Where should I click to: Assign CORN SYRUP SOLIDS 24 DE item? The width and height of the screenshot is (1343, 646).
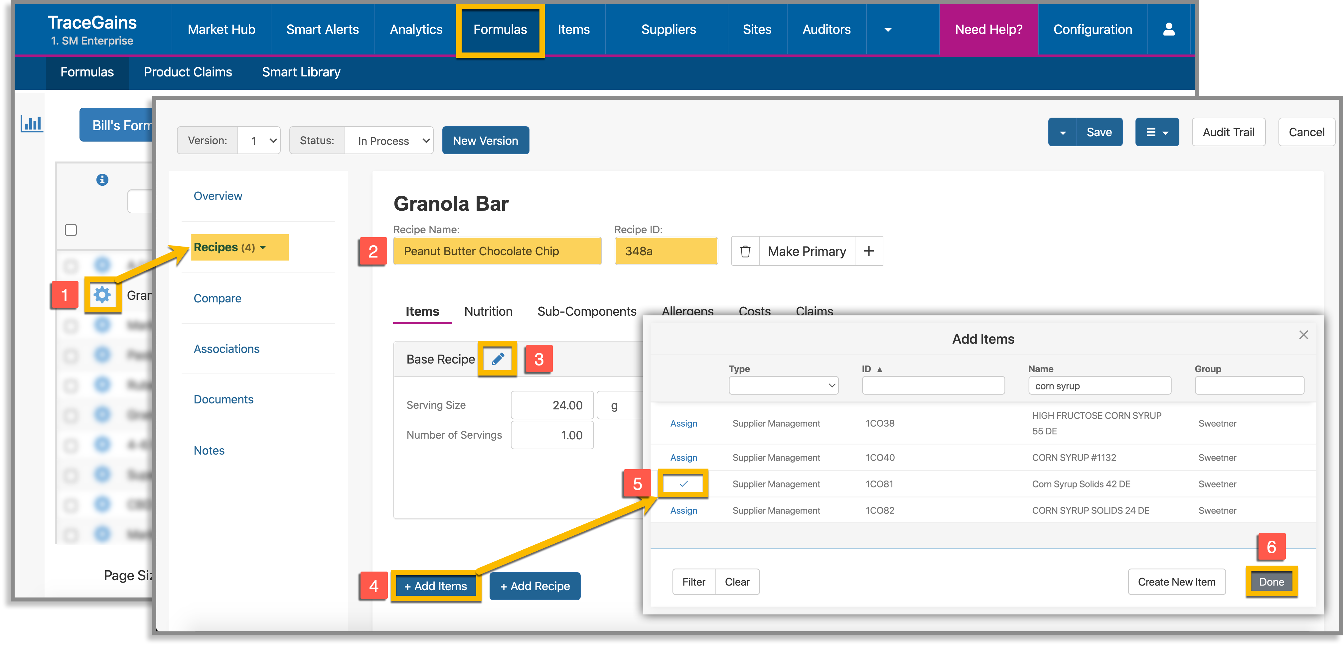click(683, 511)
